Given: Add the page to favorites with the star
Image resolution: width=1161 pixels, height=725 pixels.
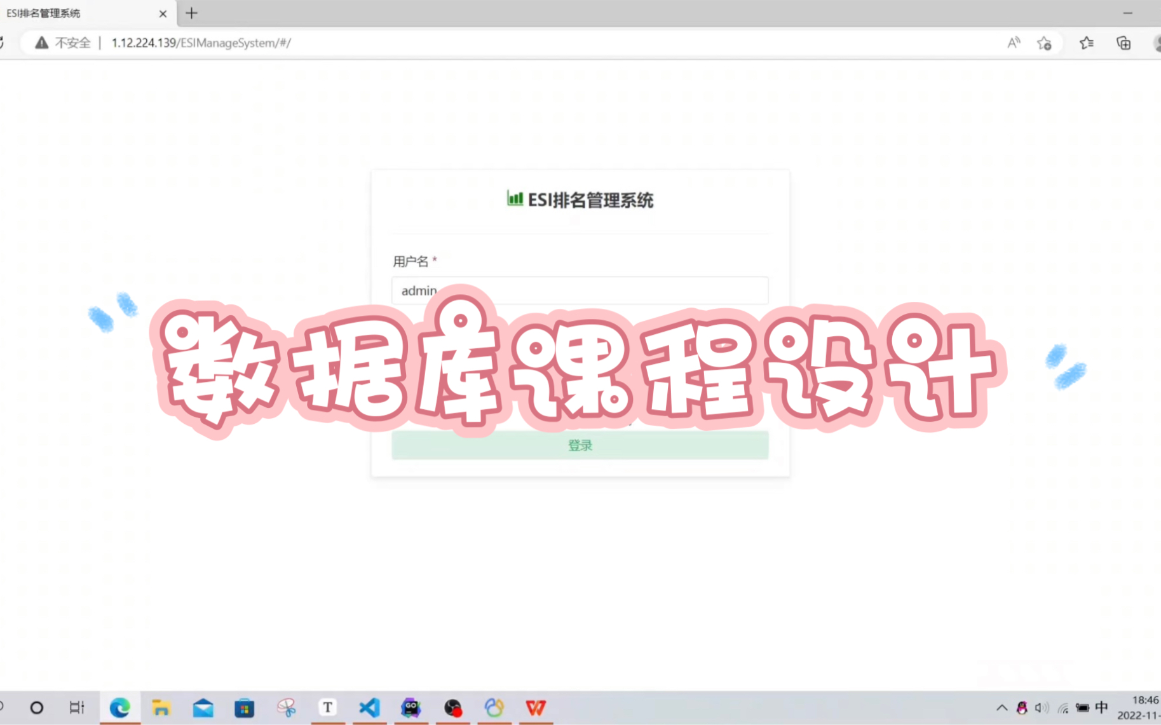Looking at the screenshot, I should coord(1045,43).
